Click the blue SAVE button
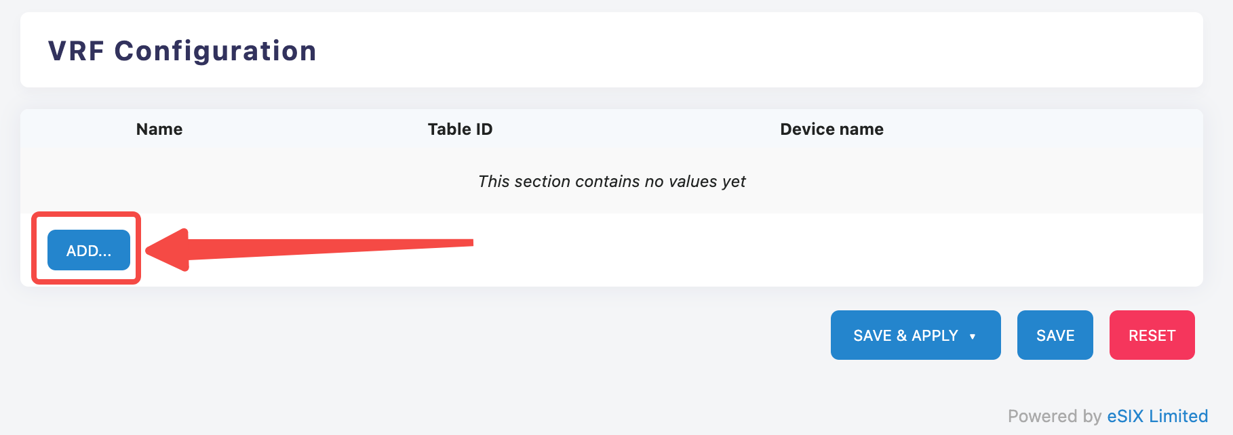This screenshot has width=1233, height=435. [x=1055, y=335]
